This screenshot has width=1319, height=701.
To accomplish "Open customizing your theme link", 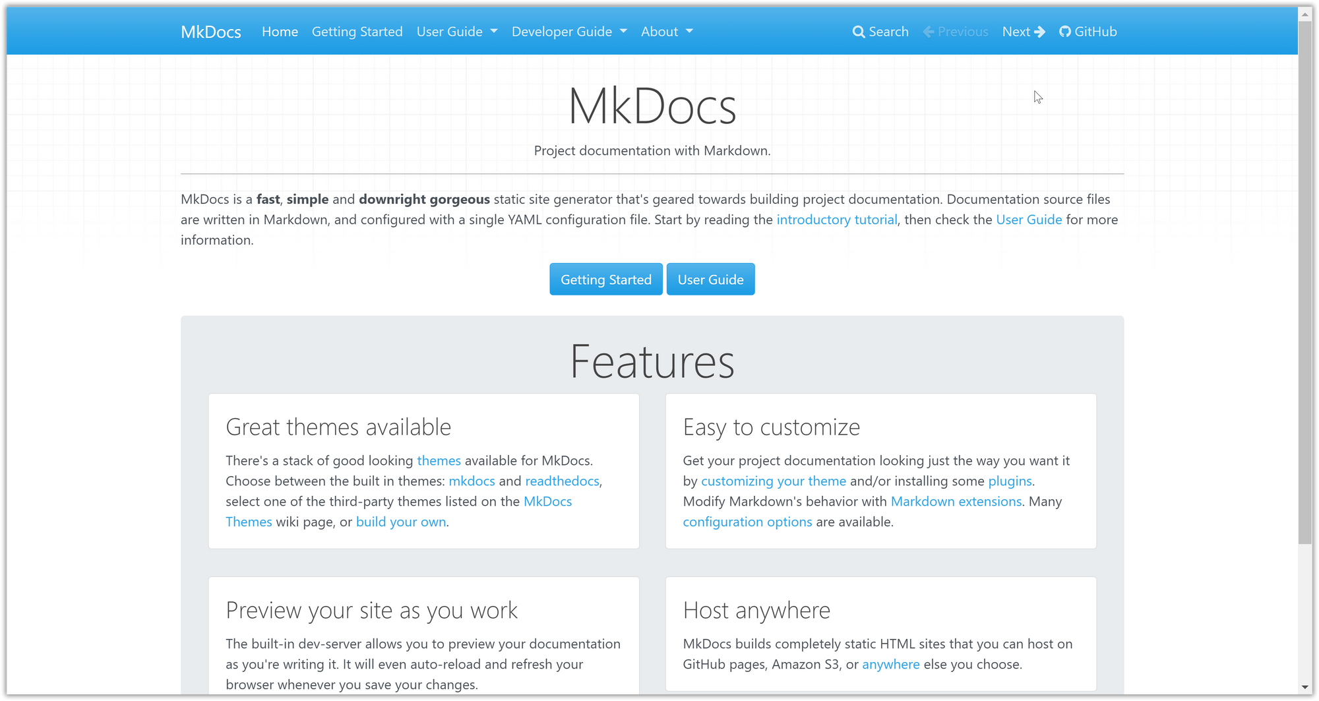I will 773,481.
